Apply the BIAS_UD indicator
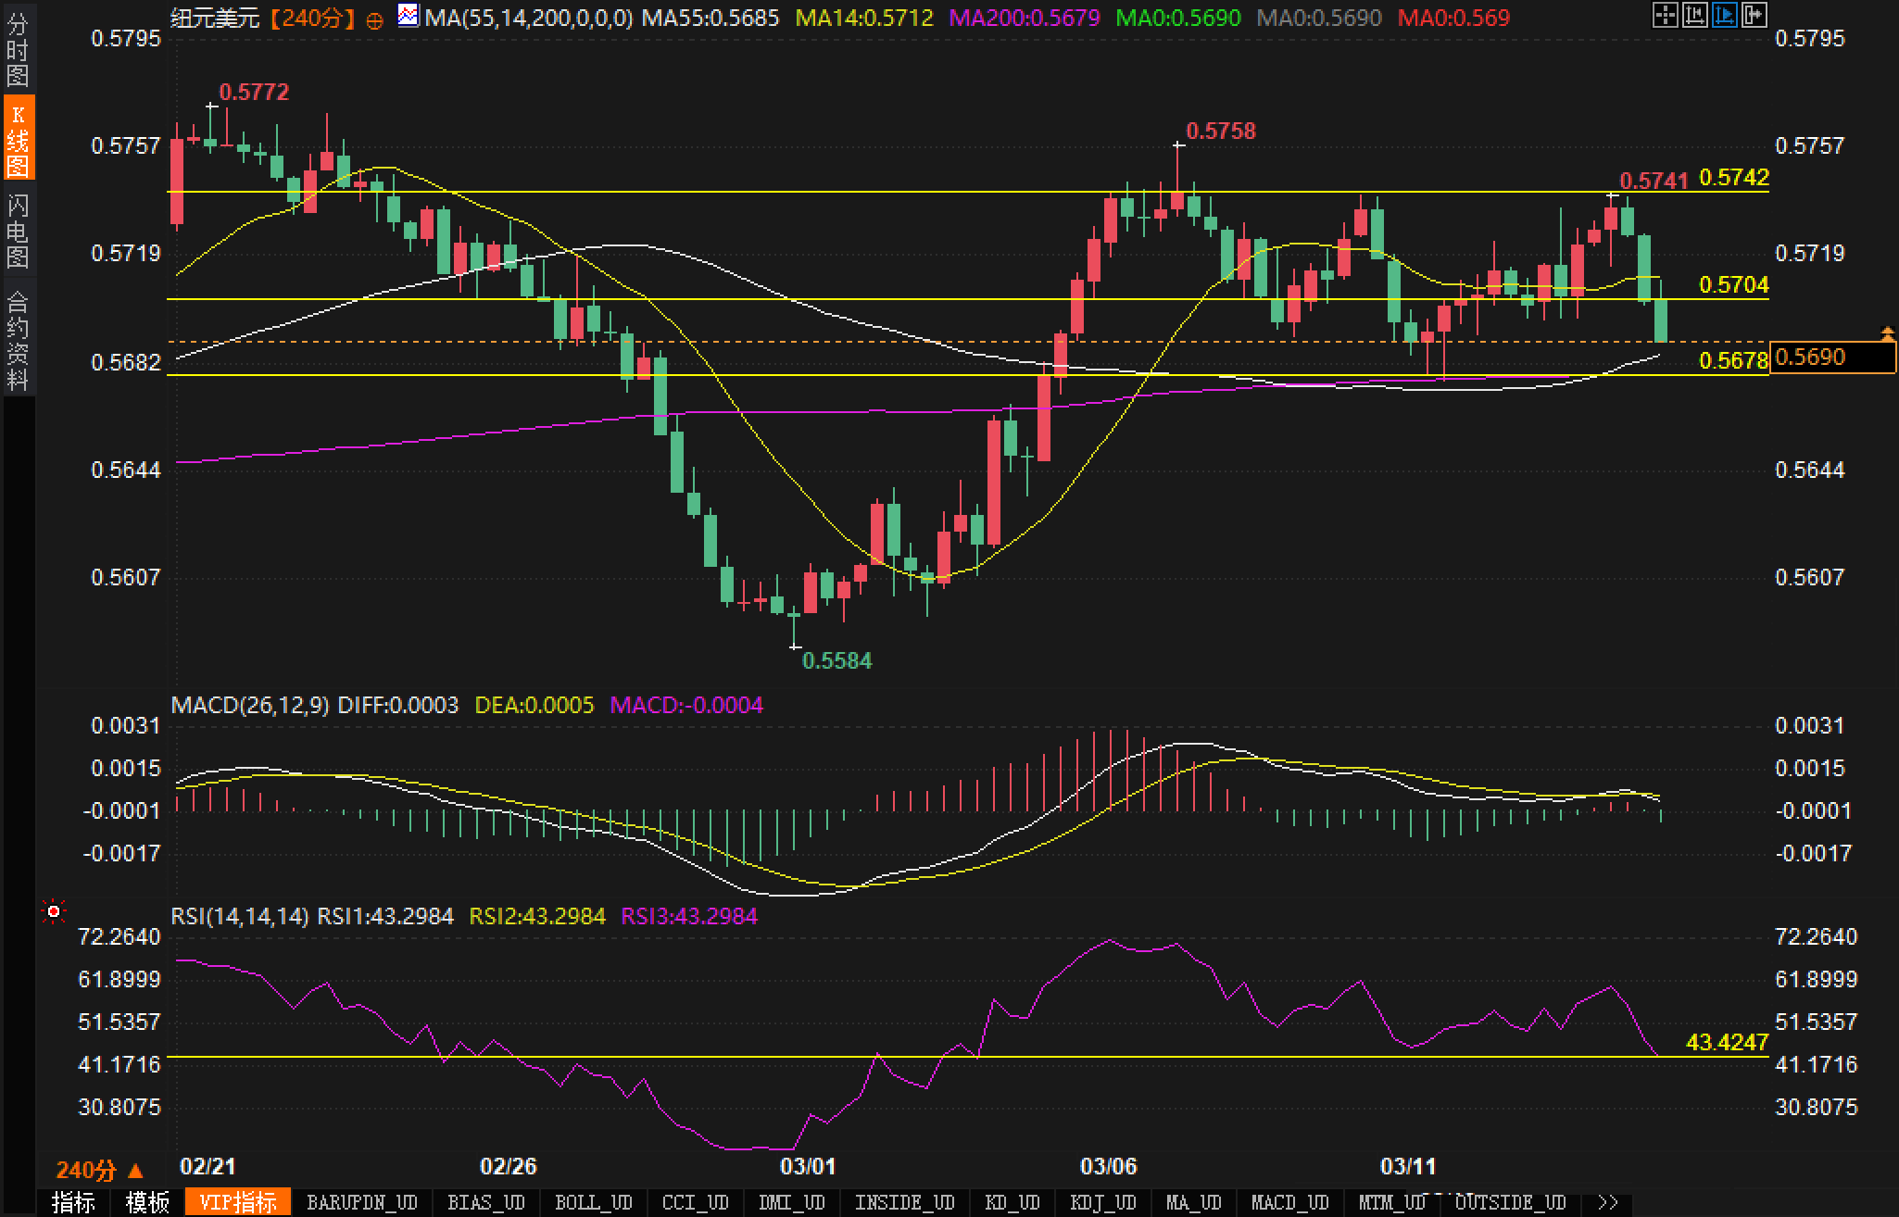This screenshot has height=1217, width=1899. (486, 1202)
